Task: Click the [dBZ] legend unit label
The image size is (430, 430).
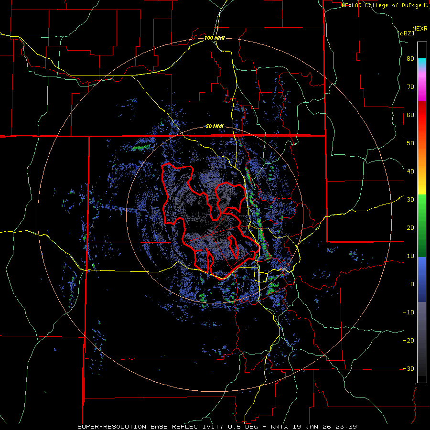Action: click(406, 33)
